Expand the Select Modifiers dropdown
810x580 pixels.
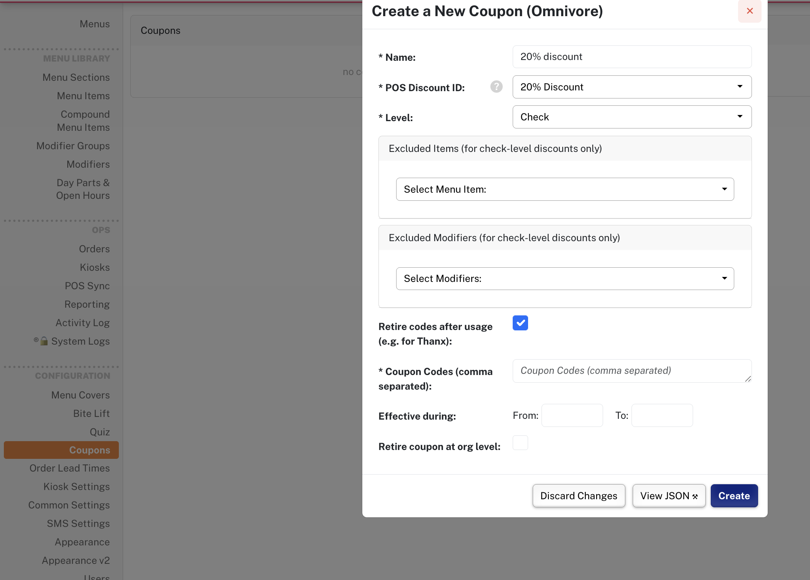coord(565,278)
